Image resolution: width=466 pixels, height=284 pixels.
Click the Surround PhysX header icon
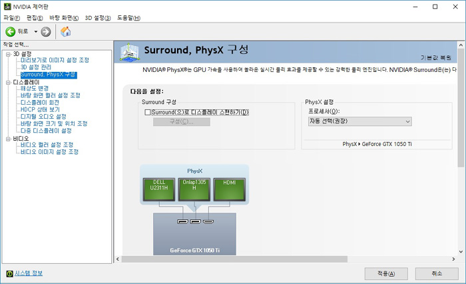tap(129, 53)
